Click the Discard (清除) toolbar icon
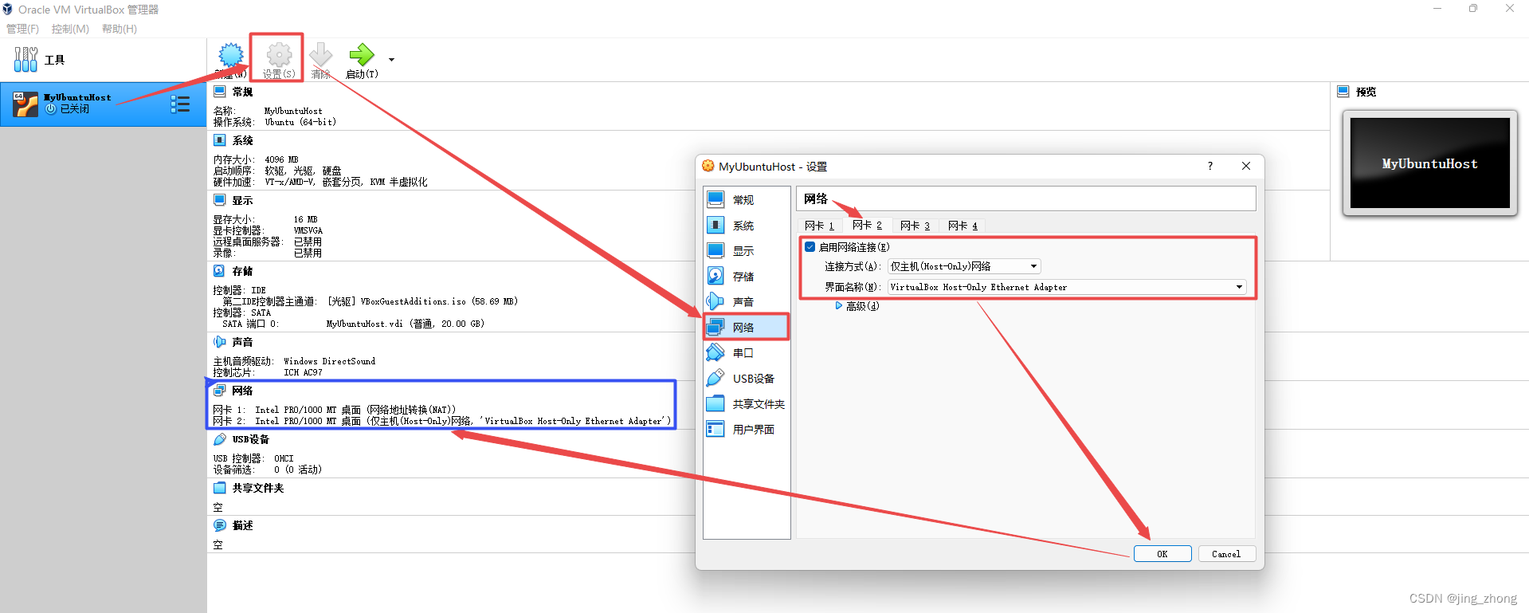The height and width of the screenshot is (613, 1529). coord(321,56)
